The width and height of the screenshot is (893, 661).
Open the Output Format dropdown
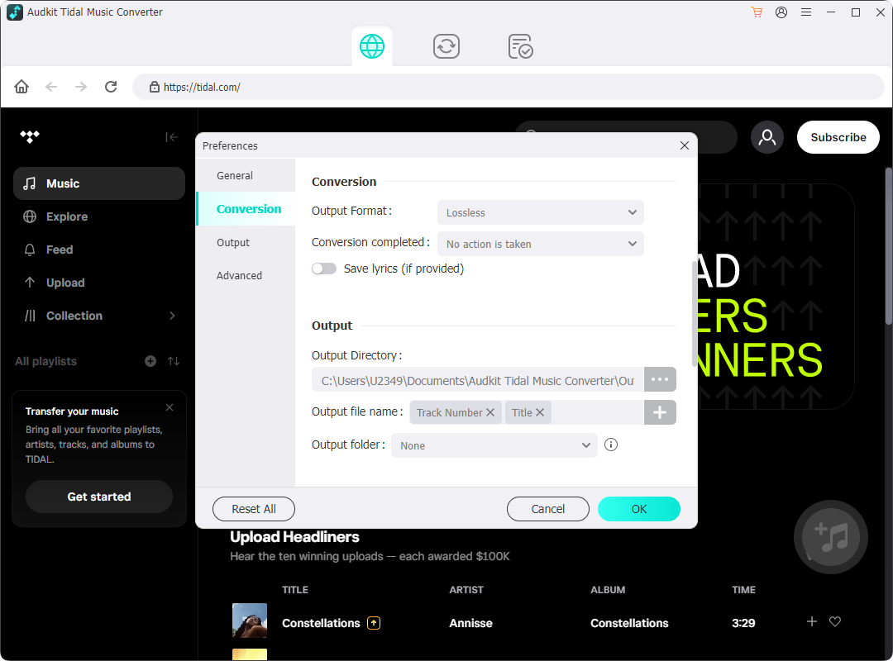point(541,212)
